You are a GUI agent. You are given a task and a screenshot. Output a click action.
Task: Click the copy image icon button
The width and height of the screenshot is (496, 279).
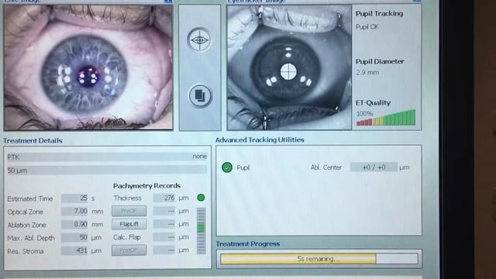click(x=200, y=95)
